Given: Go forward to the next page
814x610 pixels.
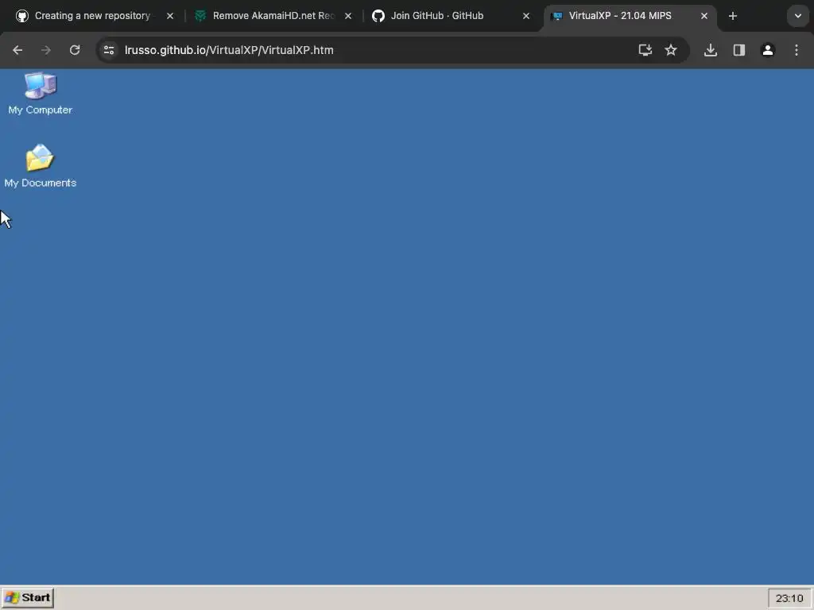Looking at the screenshot, I should (x=46, y=50).
